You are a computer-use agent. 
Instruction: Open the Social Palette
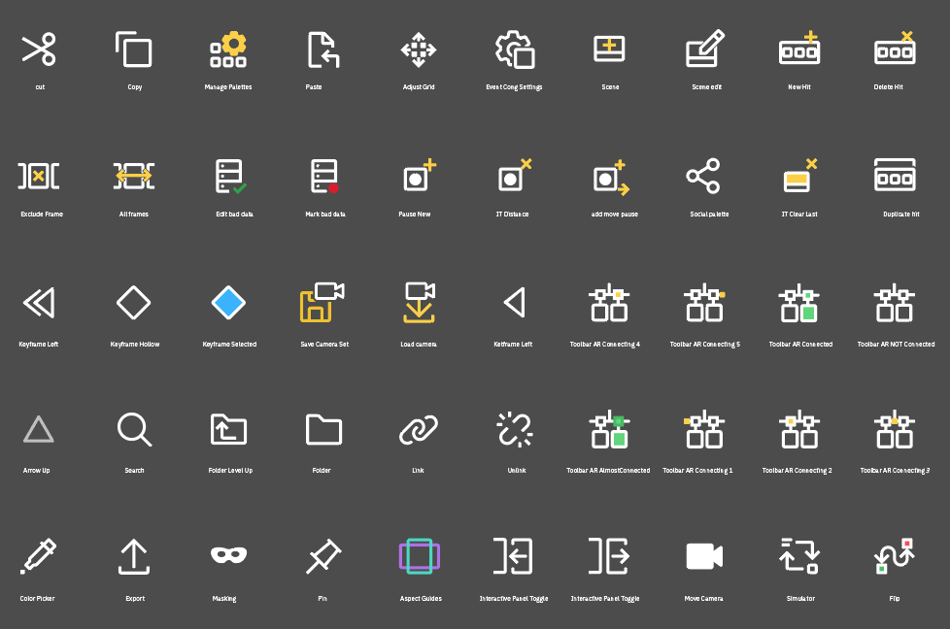click(704, 177)
